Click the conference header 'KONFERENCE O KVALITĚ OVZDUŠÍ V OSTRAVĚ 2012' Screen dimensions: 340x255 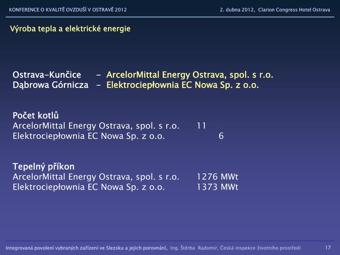pyautogui.click(x=68, y=10)
